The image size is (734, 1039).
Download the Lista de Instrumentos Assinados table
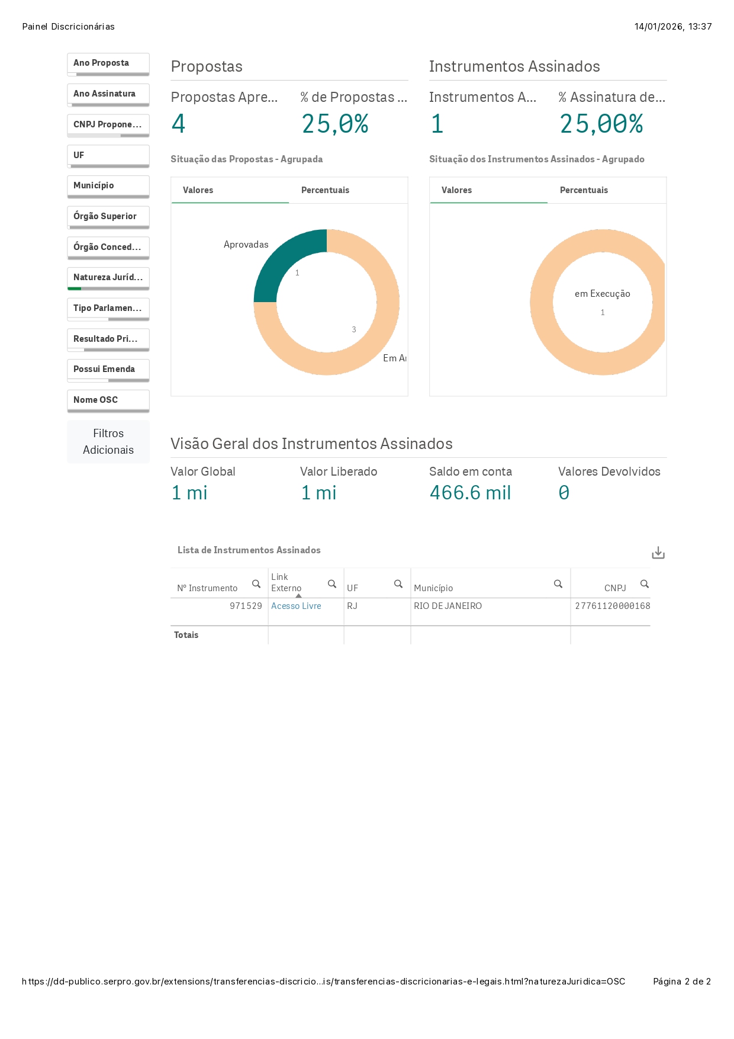(658, 553)
